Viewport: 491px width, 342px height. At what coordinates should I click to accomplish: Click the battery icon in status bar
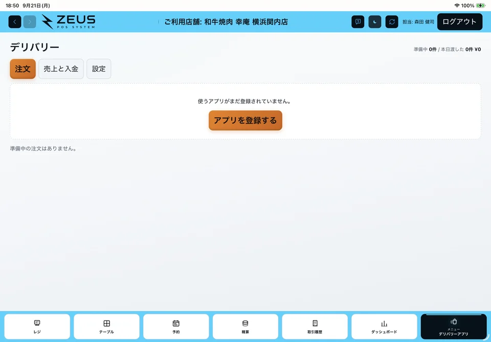(x=480, y=6)
